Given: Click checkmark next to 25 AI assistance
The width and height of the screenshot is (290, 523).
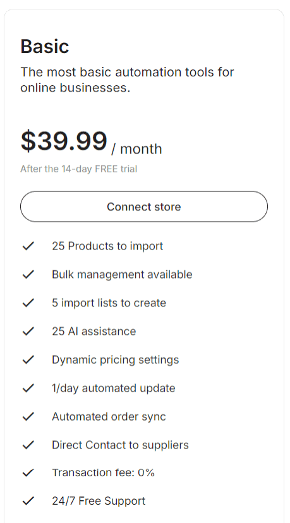Looking at the screenshot, I should click(x=28, y=331).
